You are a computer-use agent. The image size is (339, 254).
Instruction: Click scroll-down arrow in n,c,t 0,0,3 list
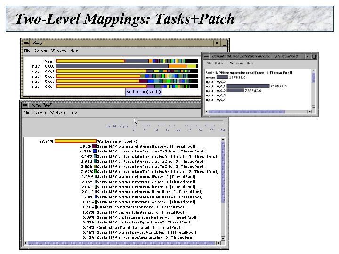(223, 238)
